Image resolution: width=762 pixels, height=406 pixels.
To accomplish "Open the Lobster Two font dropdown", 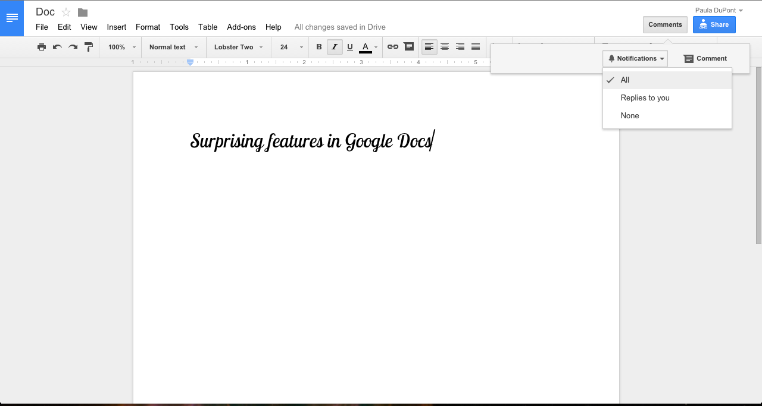I will pyautogui.click(x=239, y=47).
